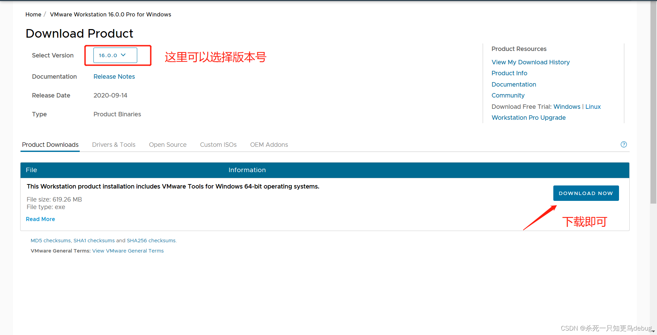
Task: Switch to Open Source tab
Action: point(168,145)
